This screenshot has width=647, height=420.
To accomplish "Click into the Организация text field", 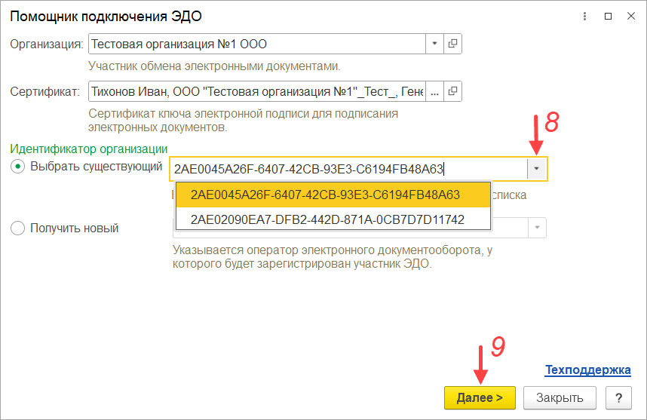I will [x=256, y=44].
